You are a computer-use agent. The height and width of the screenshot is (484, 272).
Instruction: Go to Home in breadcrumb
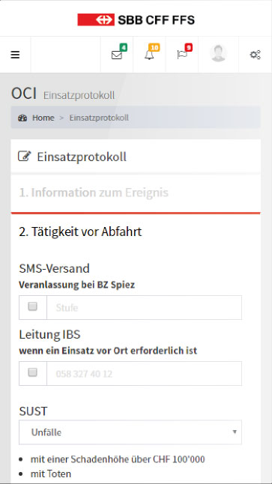[x=43, y=118]
